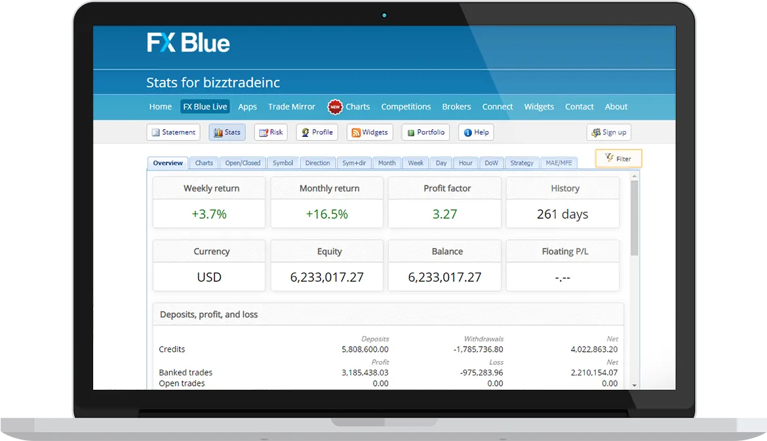This screenshot has height=441, width=767.
Task: Click the scrollbar up arrow
Action: [x=635, y=176]
